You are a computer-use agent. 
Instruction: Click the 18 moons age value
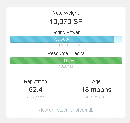(96, 90)
